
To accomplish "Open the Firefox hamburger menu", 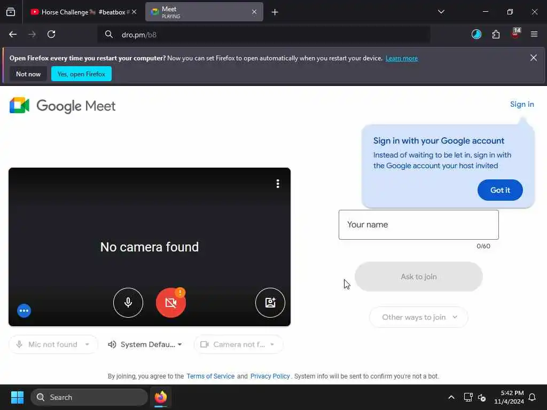I will point(534,34).
